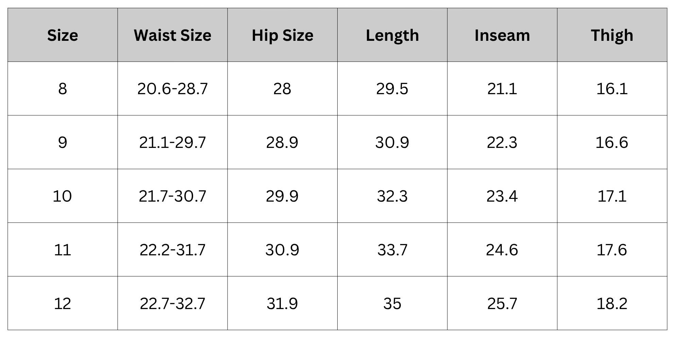
Task: Click waist range 20.6-28.7 cell
Action: pos(172,89)
